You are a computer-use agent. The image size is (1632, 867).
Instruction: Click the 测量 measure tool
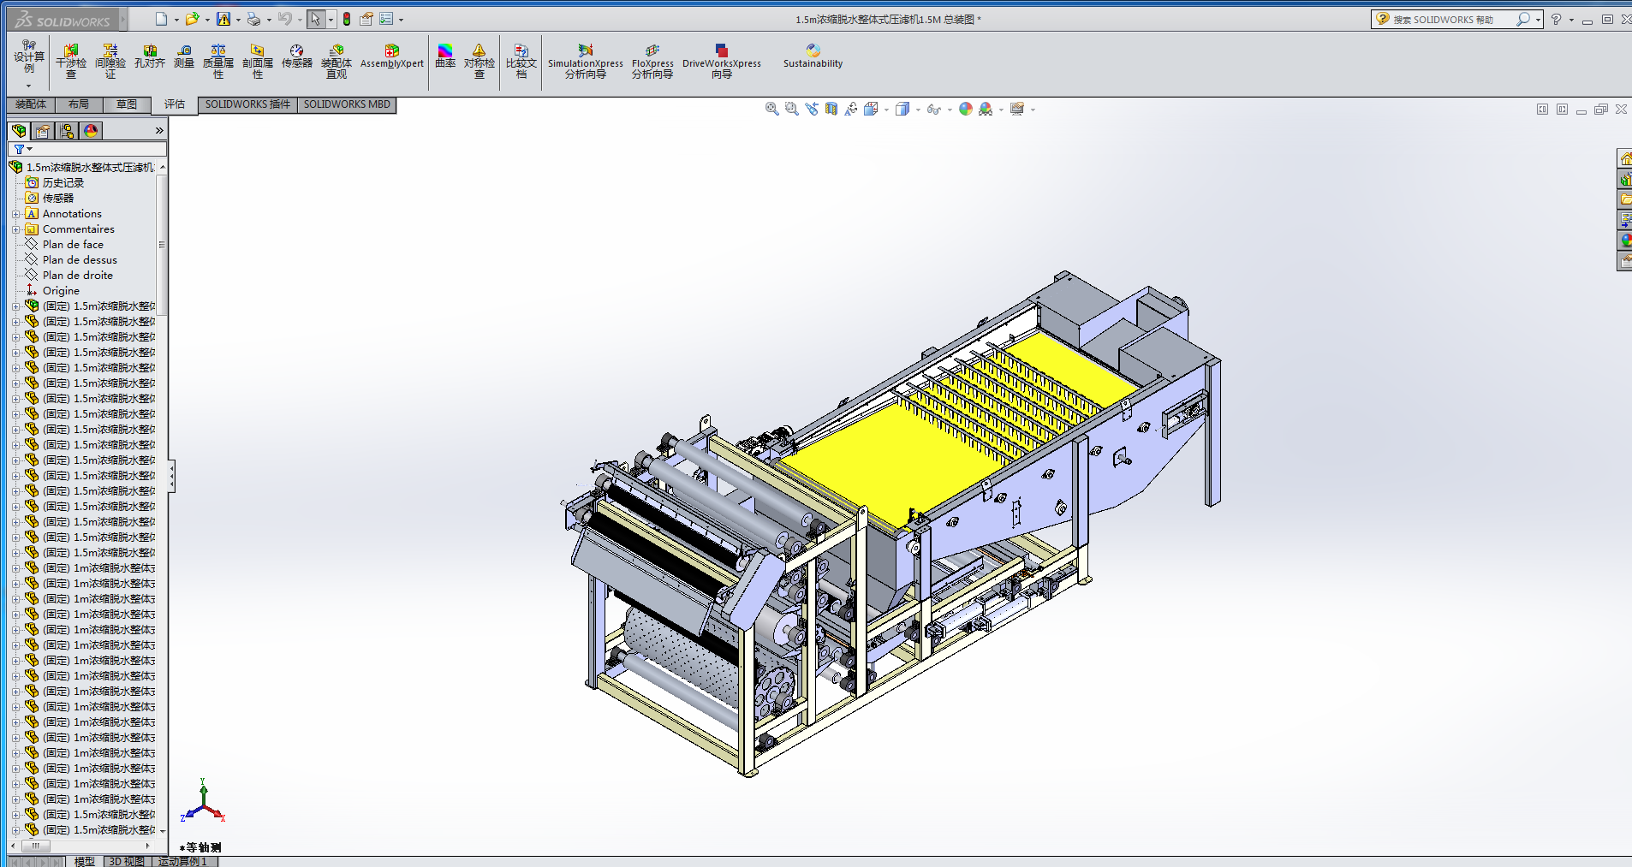(184, 56)
